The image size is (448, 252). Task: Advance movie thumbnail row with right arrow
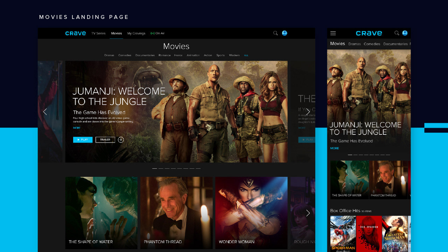point(308,213)
